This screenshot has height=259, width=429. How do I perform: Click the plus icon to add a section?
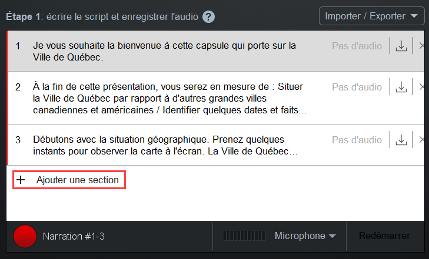click(x=21, y=180)
